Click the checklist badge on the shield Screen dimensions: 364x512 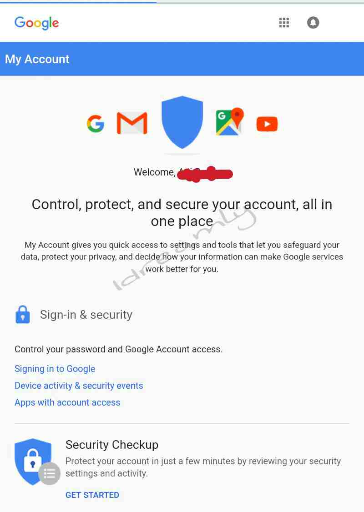tap(49, 474)
